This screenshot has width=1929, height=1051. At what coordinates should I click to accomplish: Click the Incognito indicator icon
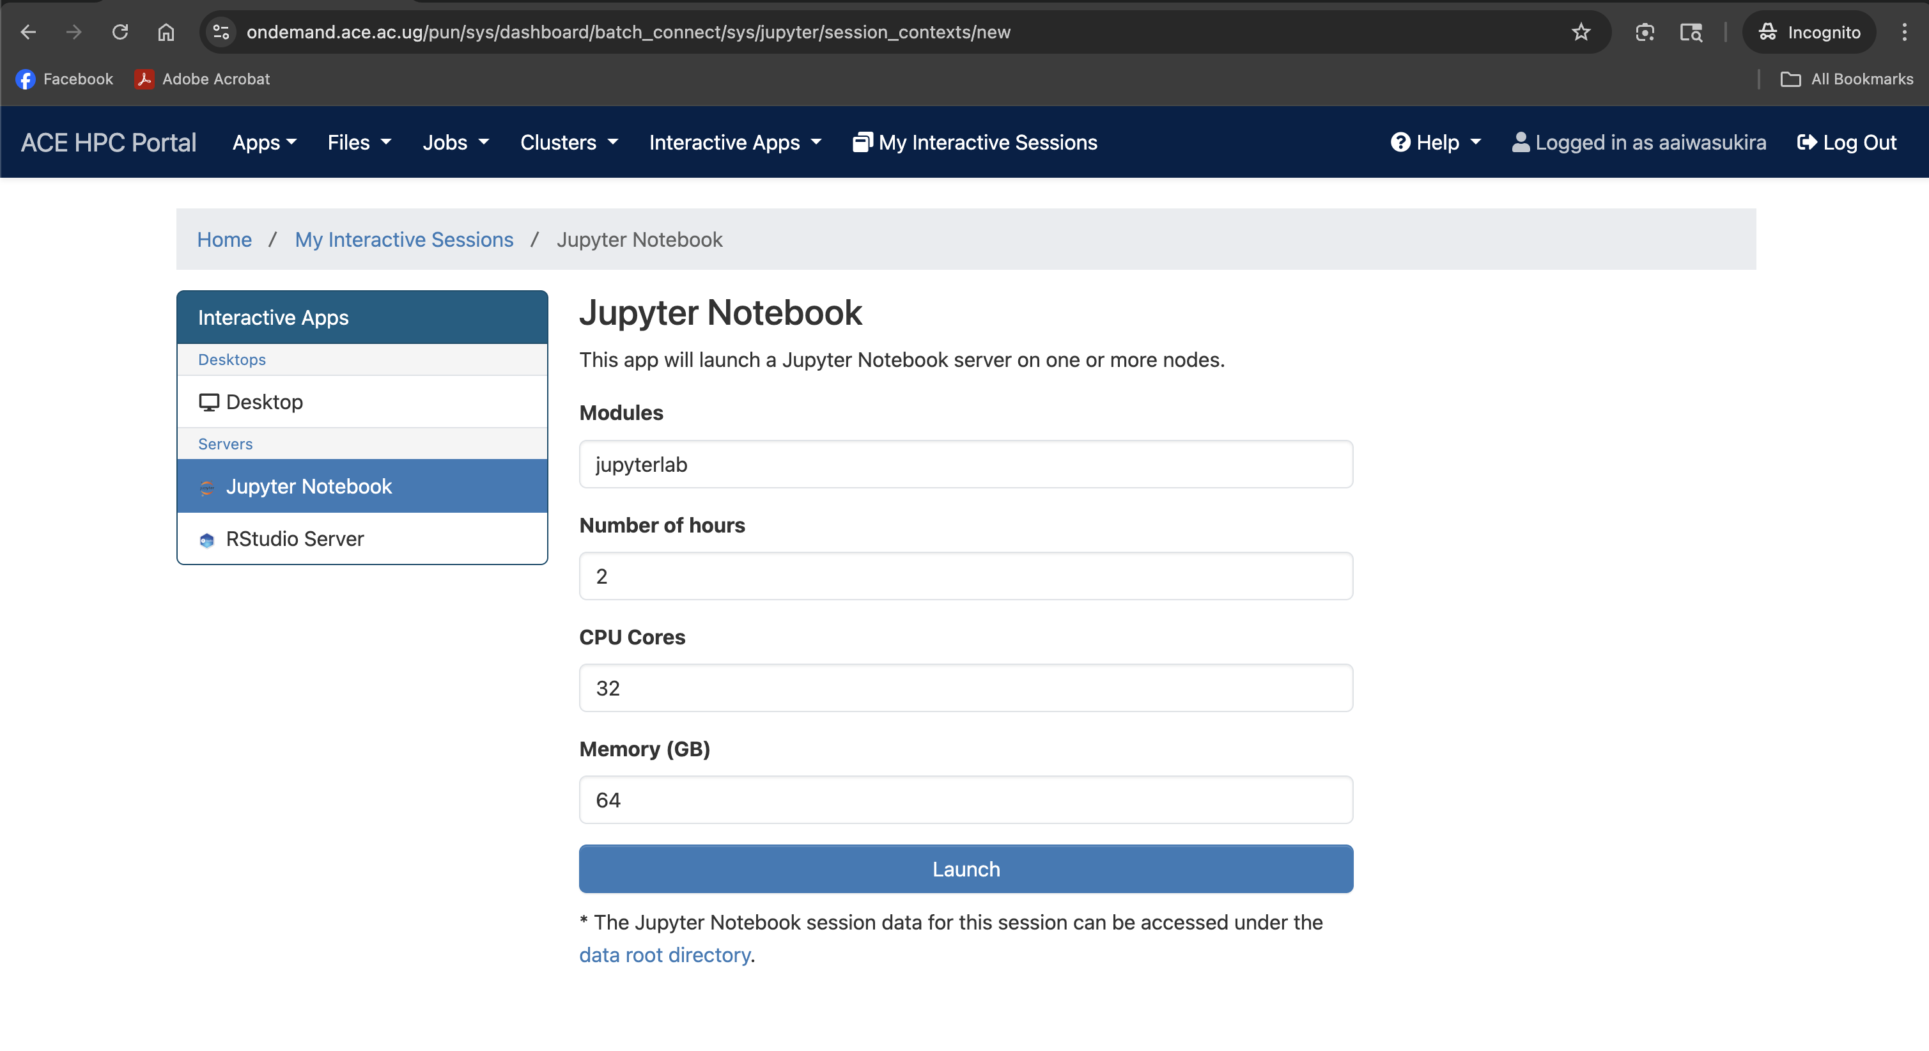[x=1767, y=32]
